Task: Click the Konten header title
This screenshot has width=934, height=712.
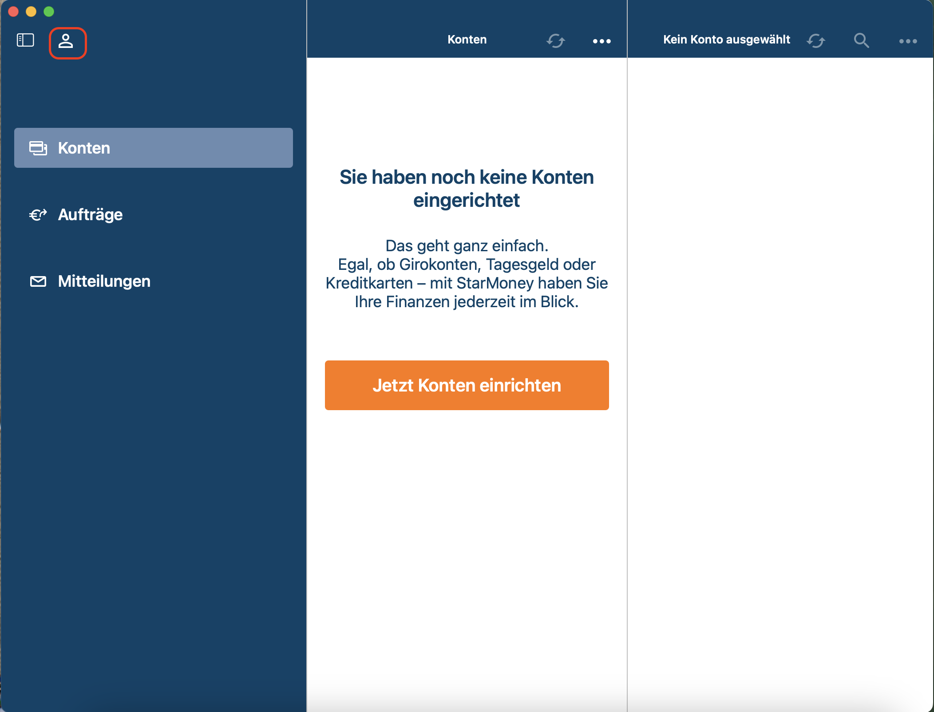Action: click(x=467, y=40)
